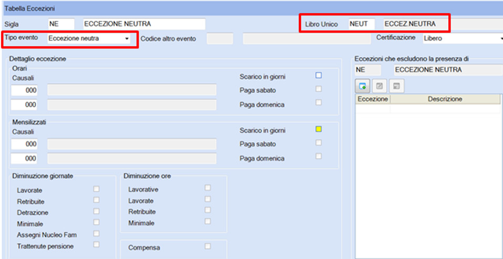Toggle Paga domenica checkbox under Mensilizzati

[319, 157]
